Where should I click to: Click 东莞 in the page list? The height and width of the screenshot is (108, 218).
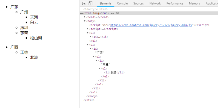pos(24,33)
